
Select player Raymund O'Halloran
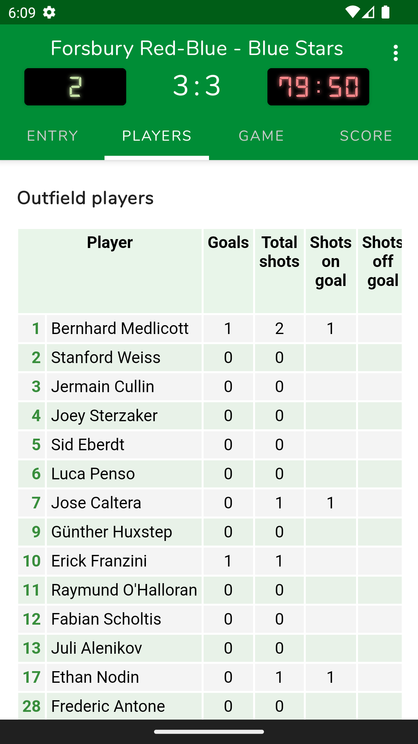point(124,590)
